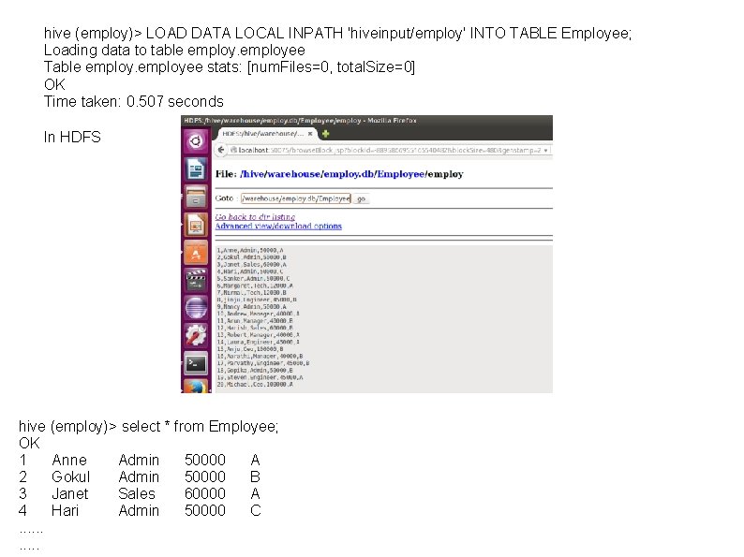Click the 'Employee' path link
This screenshot has height=557, width=744.
tap(400, 174)
